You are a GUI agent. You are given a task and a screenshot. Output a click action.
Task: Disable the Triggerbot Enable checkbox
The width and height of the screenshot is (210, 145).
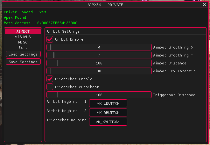pos(50,79)
